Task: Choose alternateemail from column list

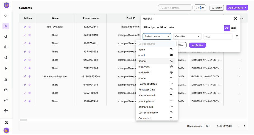Action: point(156,95)
